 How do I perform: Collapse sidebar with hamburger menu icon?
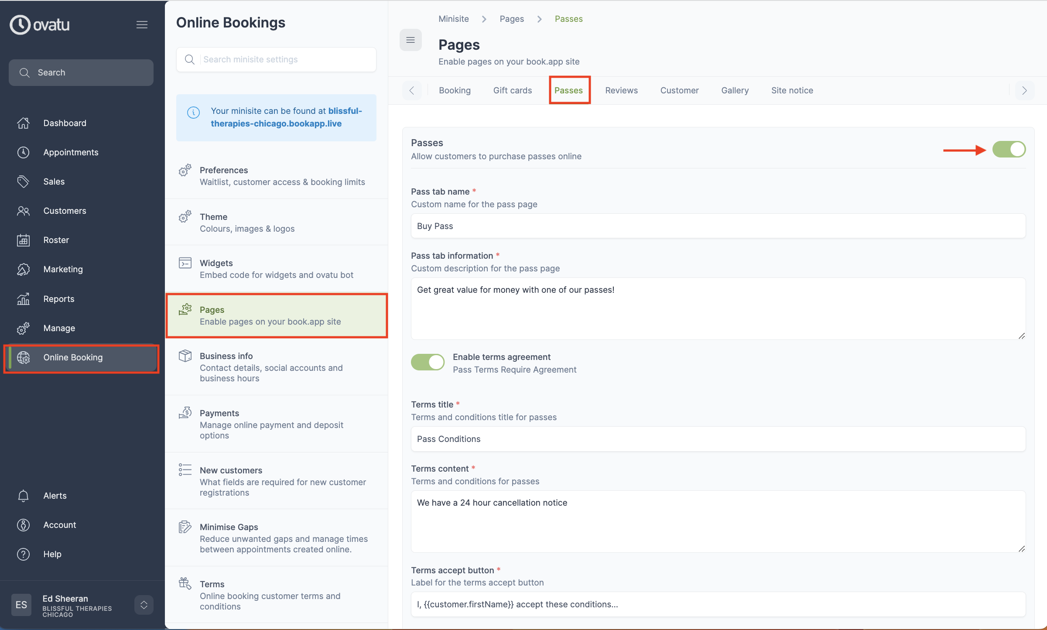pos(142,25)
